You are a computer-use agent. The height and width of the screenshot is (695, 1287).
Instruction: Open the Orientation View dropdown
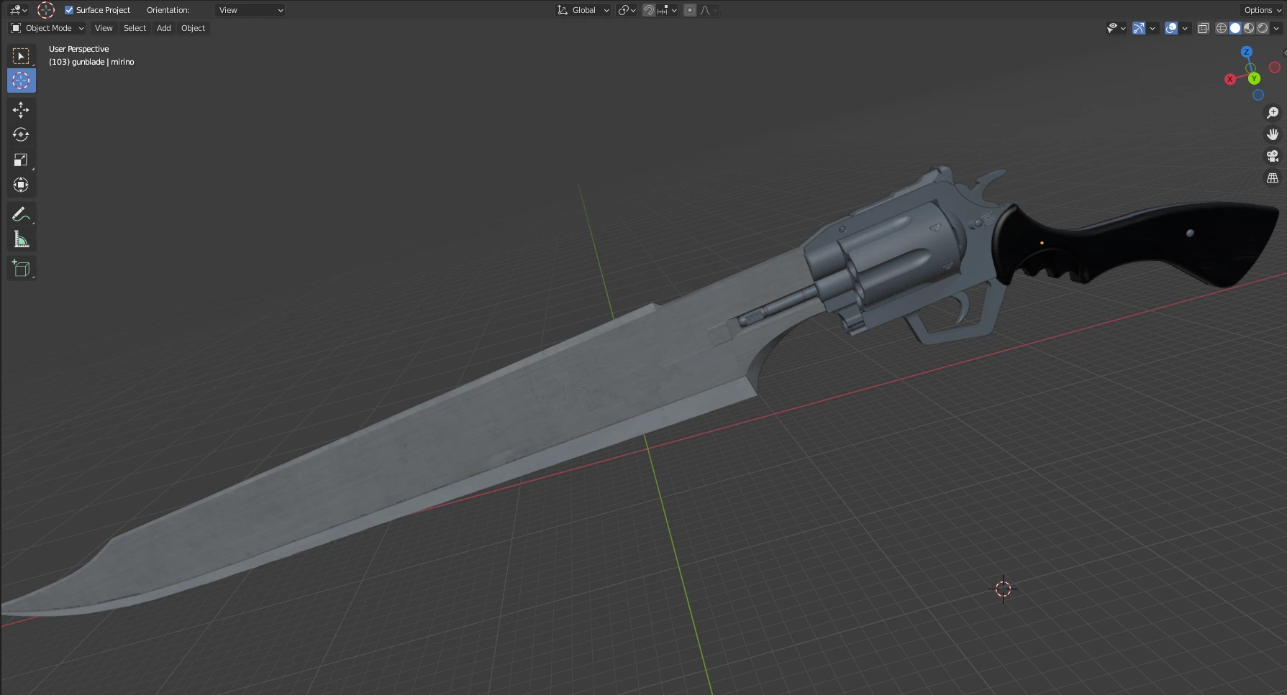[250, 10]
